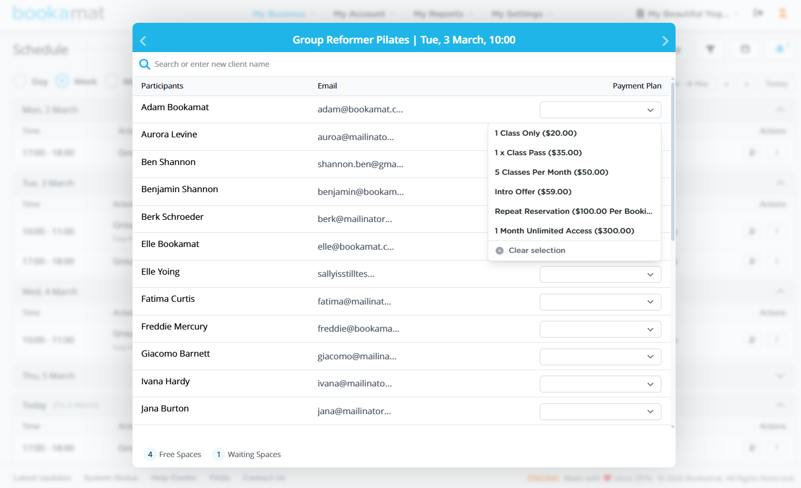
Task: Pick the Intro Offer ($59.00) option
Action: (x=574, y=192)
